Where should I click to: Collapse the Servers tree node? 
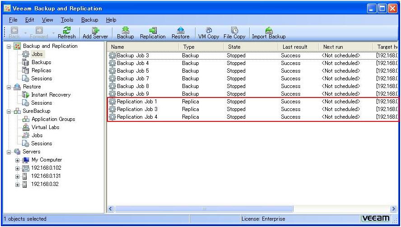click(9, 152)
